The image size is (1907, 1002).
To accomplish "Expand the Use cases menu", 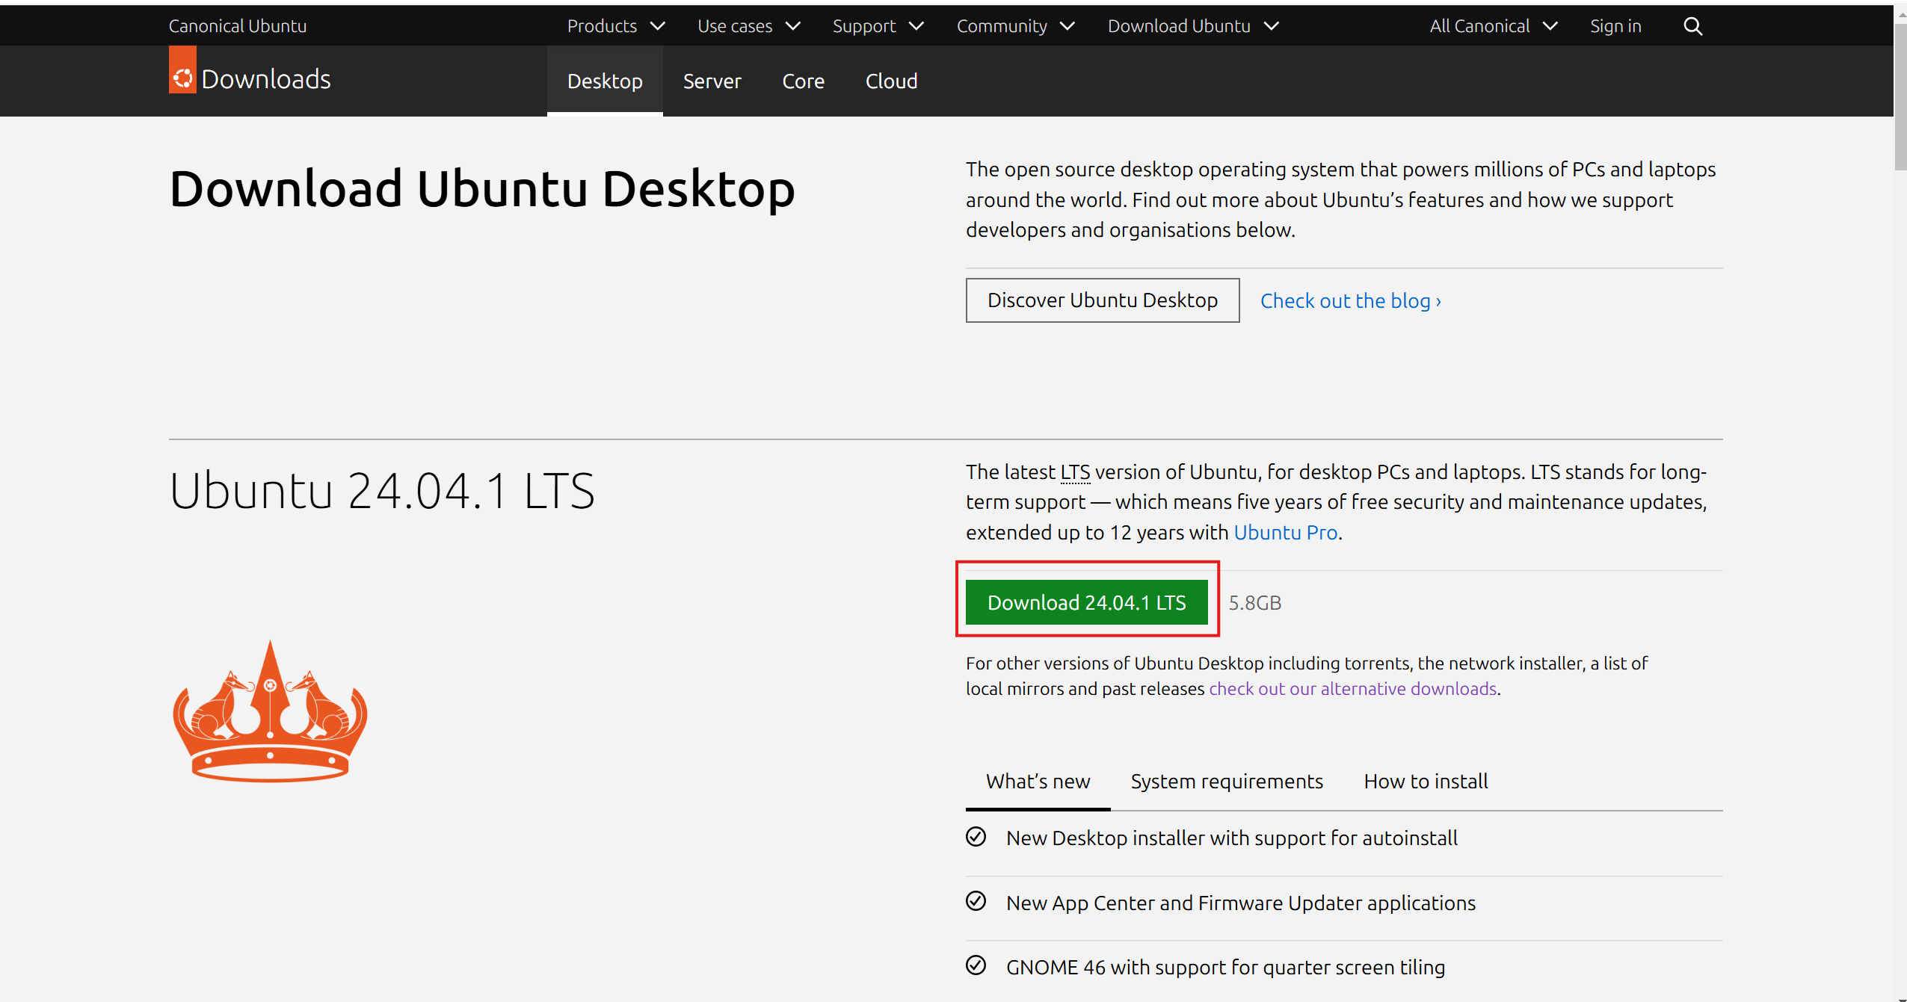I will [x=748, y=27].
